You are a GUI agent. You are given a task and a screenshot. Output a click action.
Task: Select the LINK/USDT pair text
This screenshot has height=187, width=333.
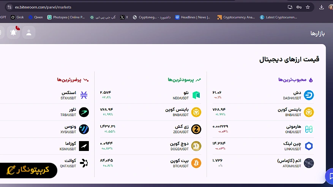click(x=293, y=149)
